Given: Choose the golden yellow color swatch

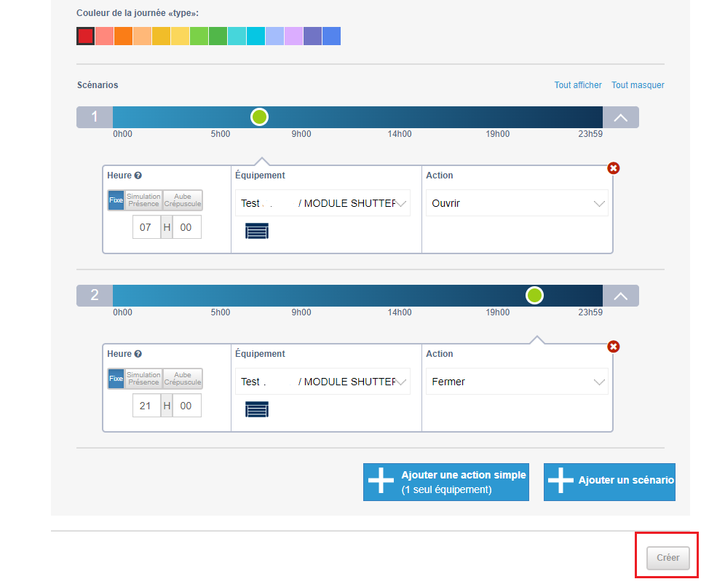Looking at the screenshot, I should [162, 36].
